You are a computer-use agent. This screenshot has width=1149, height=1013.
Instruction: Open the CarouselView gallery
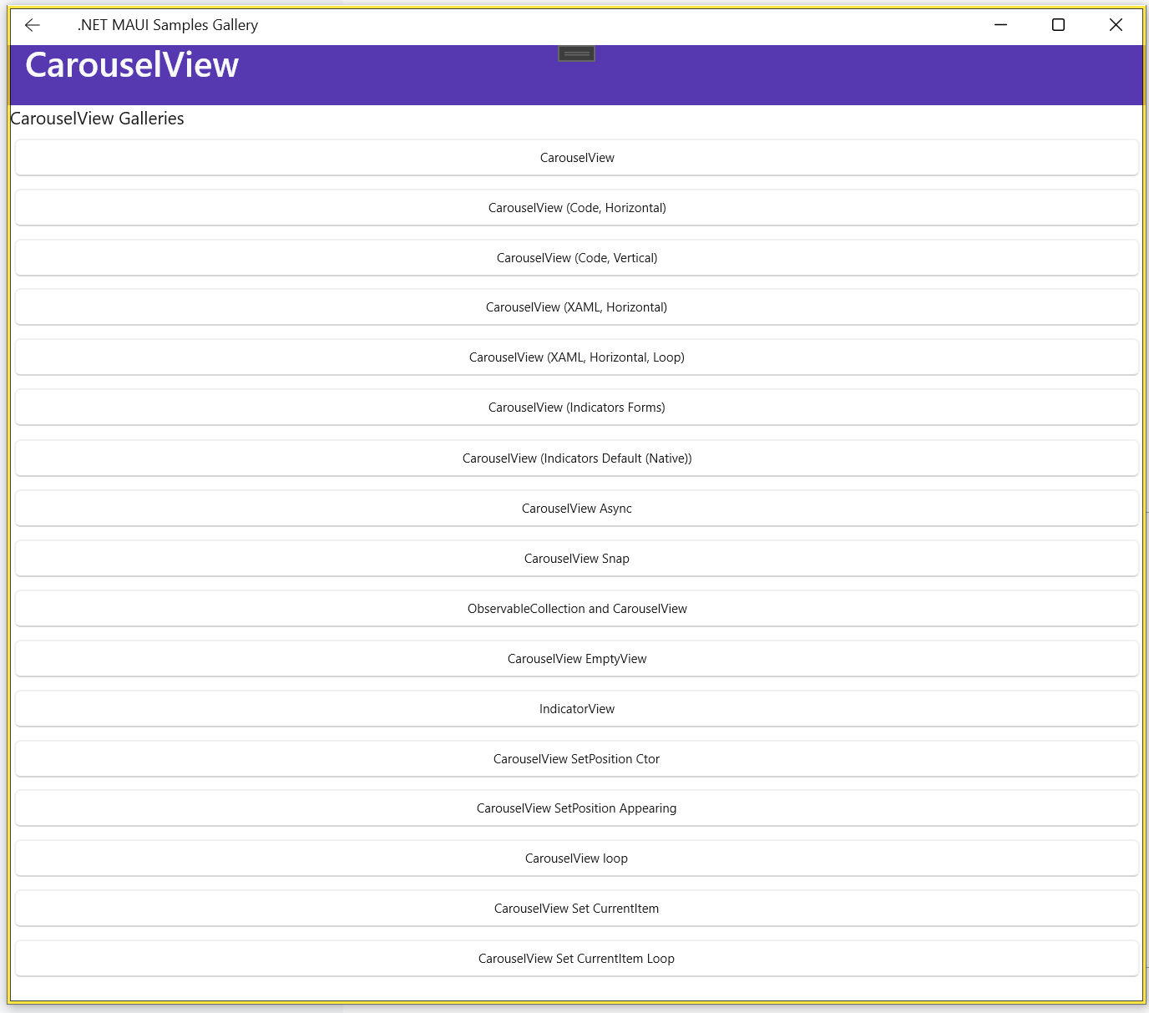pyautogui.click(x=576, y=158)
